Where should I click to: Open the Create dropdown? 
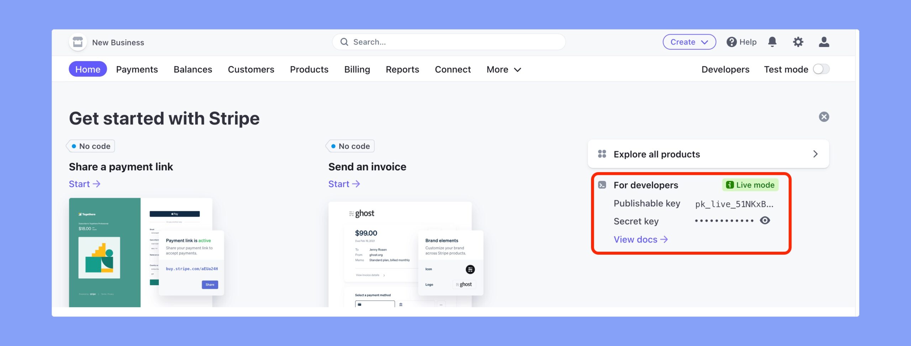coord(689,42)
